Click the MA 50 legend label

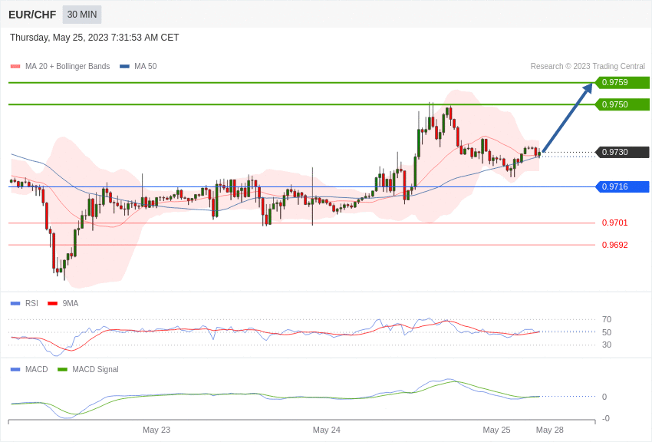[x=146, y=67]
